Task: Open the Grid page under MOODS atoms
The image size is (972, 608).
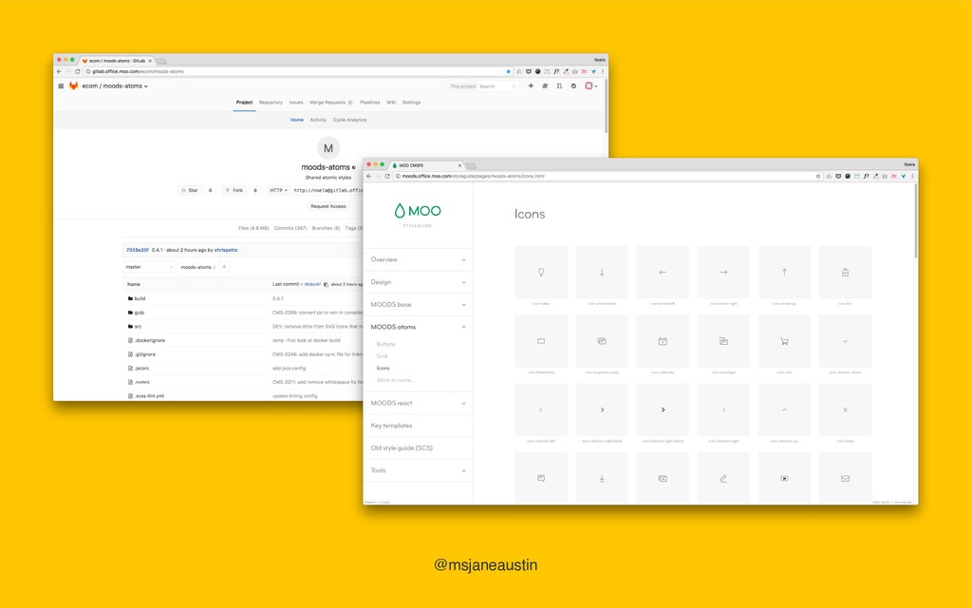Action: pos(382,356)
